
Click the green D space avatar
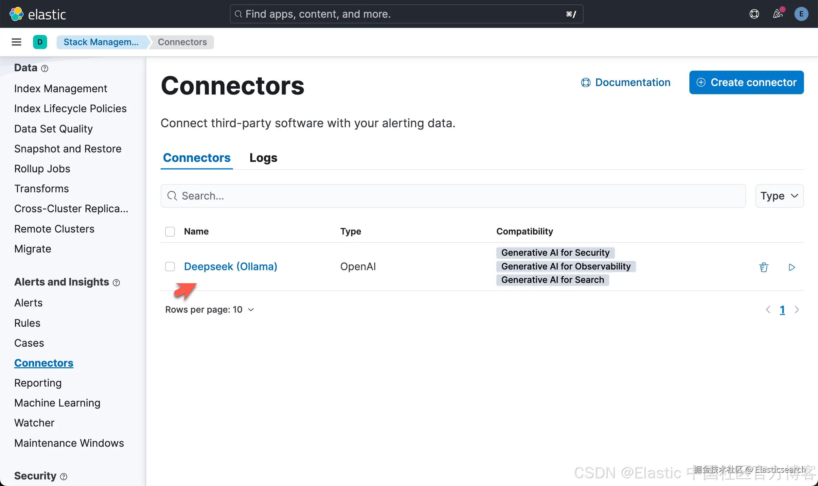tap(40, 42)
